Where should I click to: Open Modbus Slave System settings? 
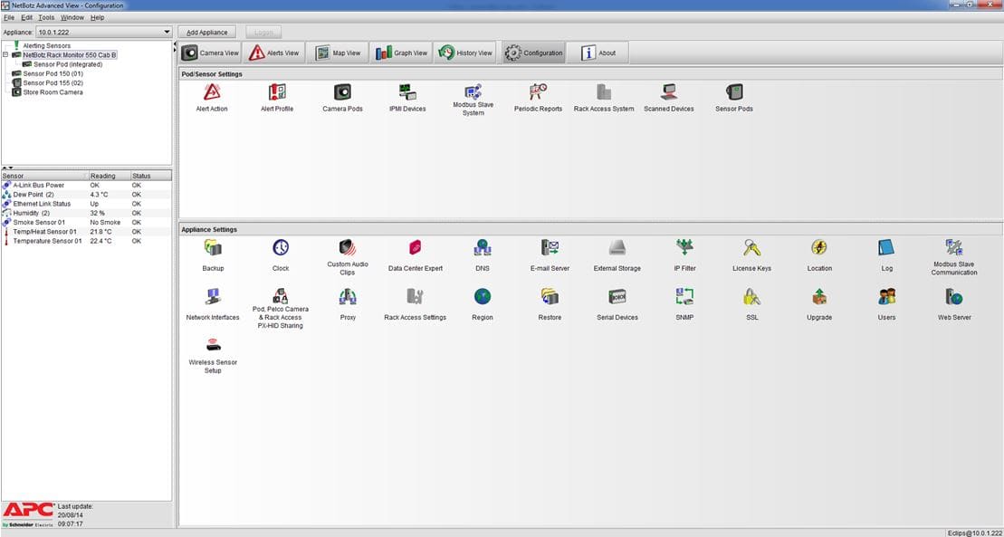click(473, 91)
